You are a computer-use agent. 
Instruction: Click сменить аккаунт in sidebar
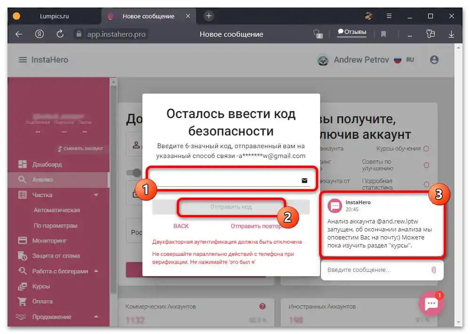tap(81, 149)
